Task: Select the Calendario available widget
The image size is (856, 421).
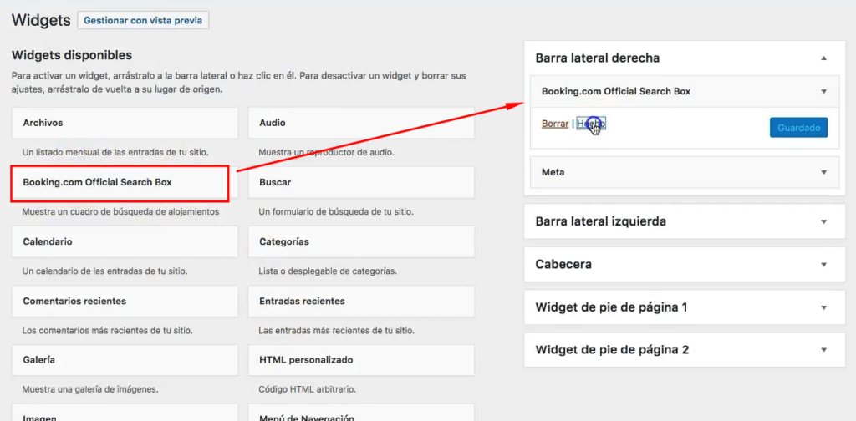Action: point(125,241)
